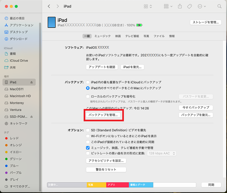Screen dimensions: 227x193
Task: Click the Photos (写真) storage bar segment
Action: (x=96, y=185)
